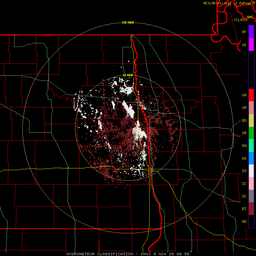256x256 pixels.
Task: Click the RA legend label
Action: click(244, 146)
